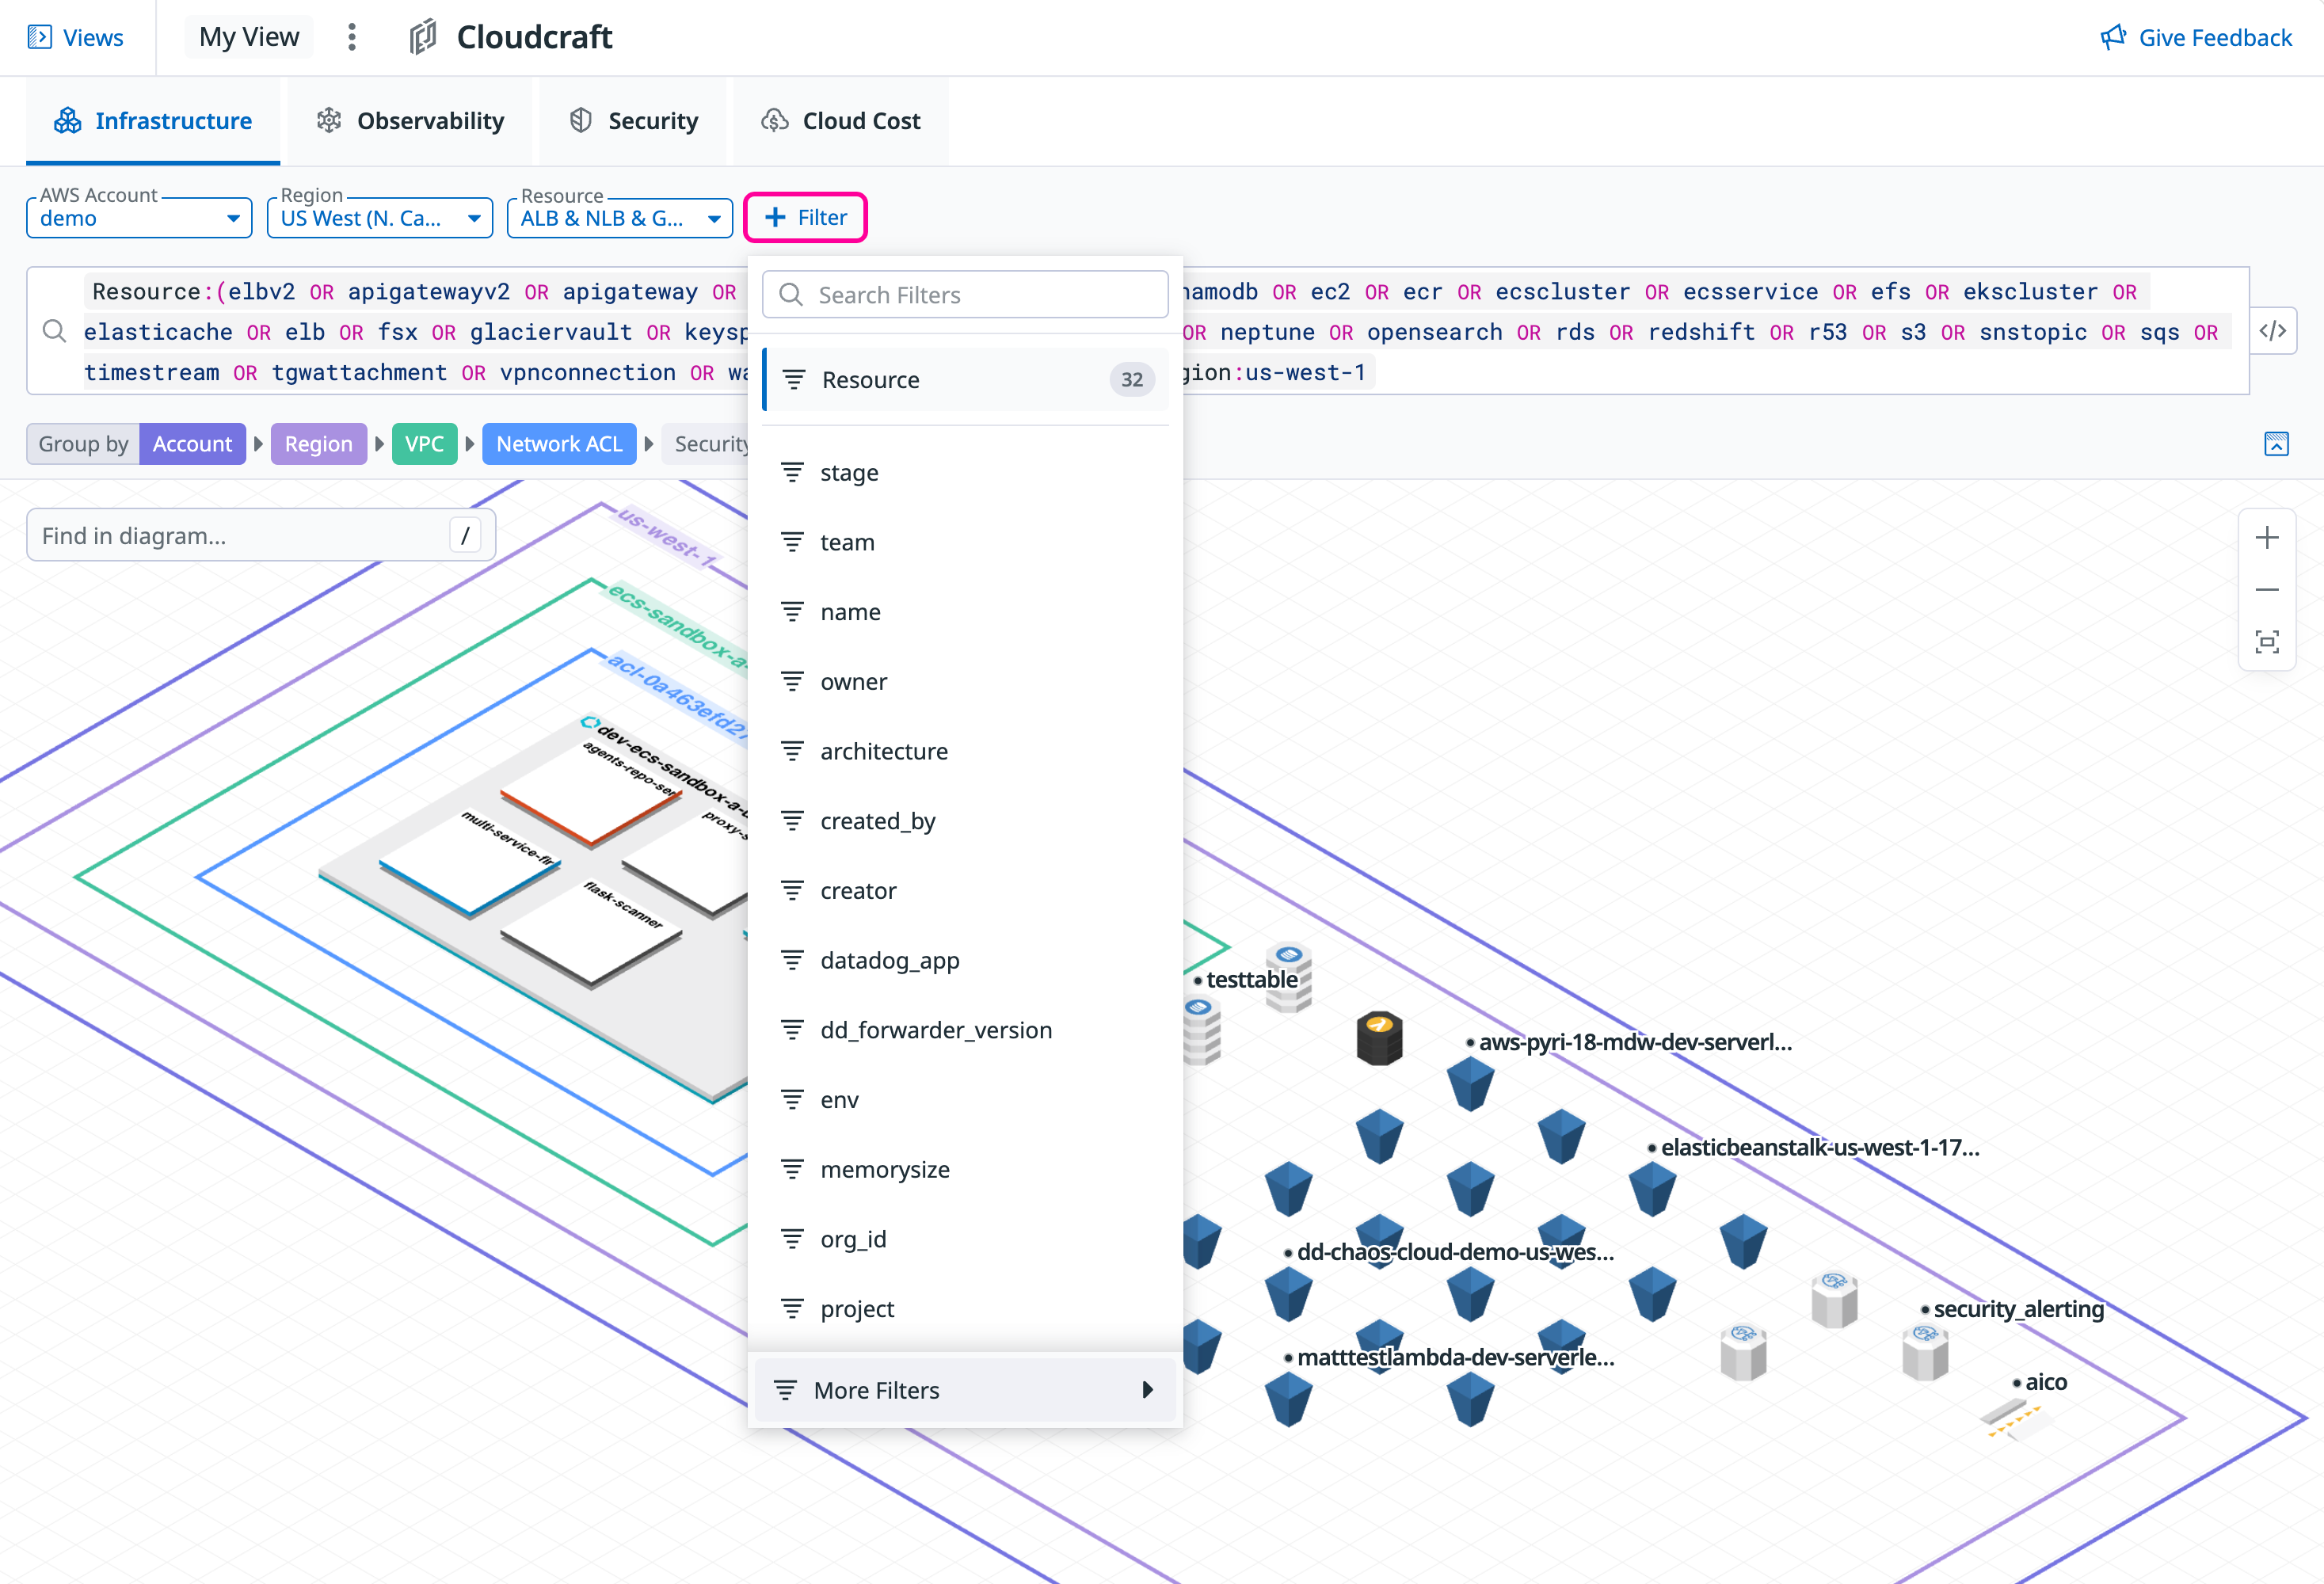
Task: Focus the Find in diagram field
Action: [260, 535]
